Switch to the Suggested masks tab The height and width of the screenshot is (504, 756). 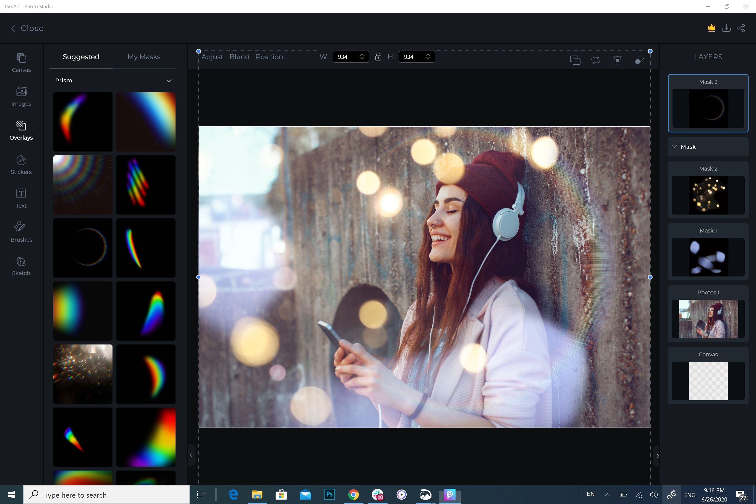pos(81,56)
